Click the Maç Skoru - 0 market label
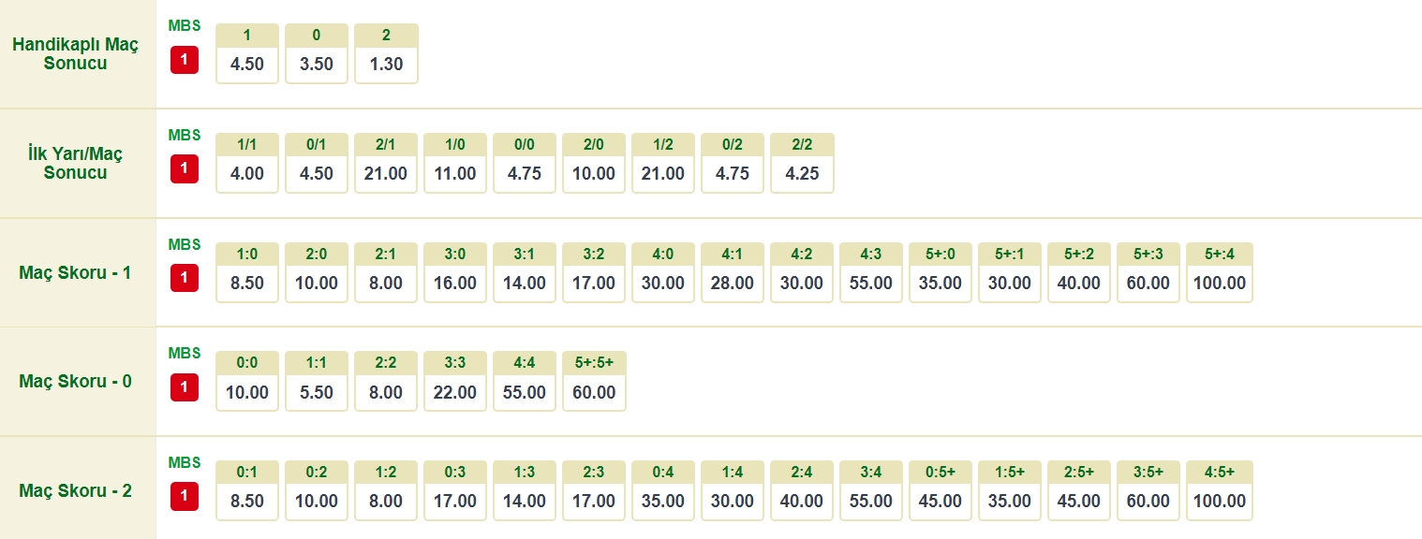Viewport: 1422px width, 539px height. point(75,382)
